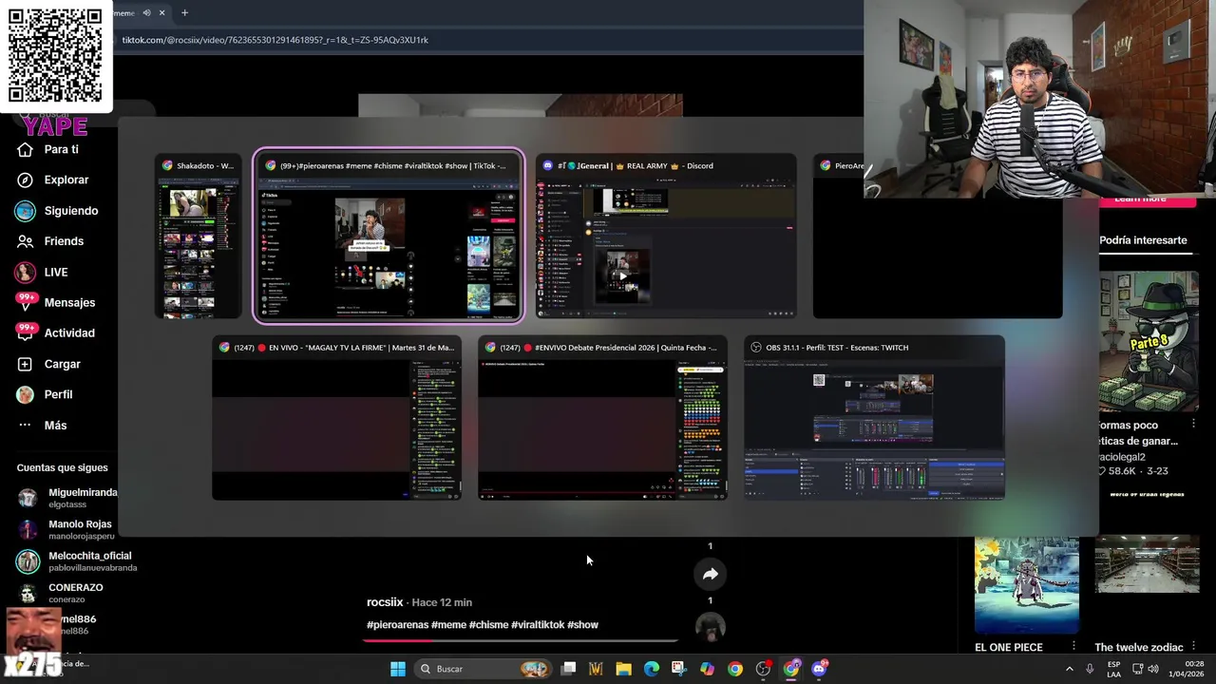
Task: Open Manolo Rojas followed account
Action: click(65, 530)
